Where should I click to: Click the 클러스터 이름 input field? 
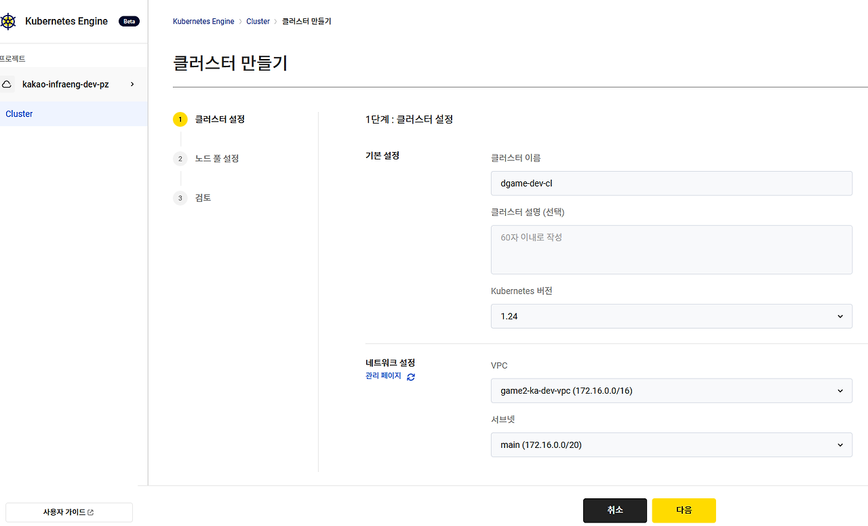tap(671, 183)
